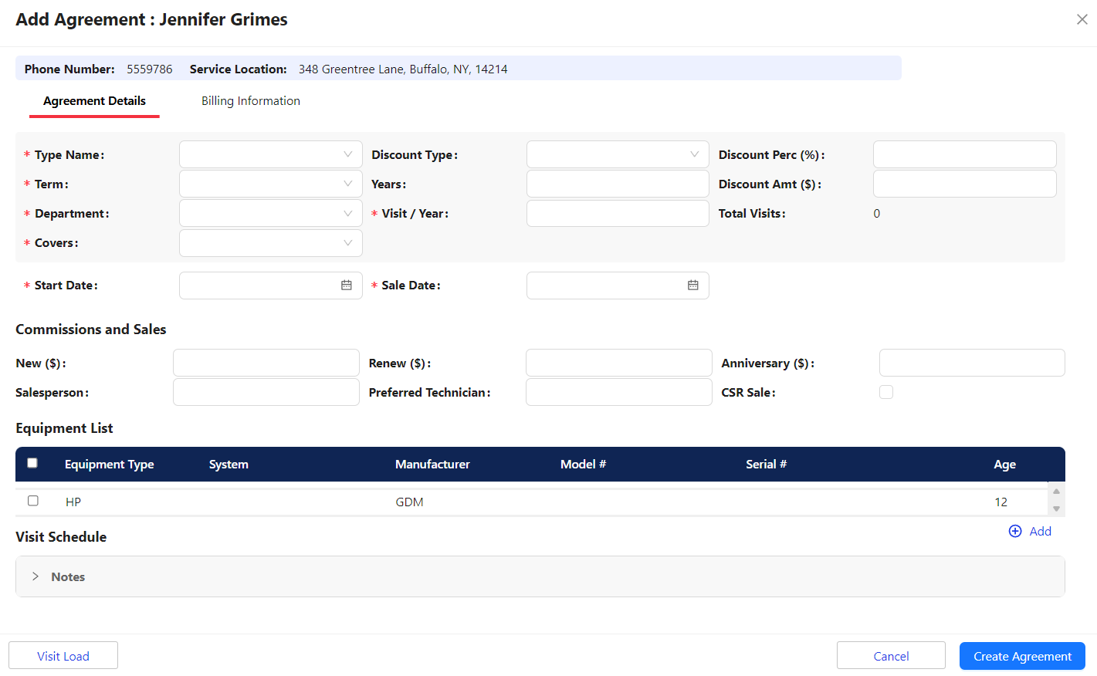Screen dimensions: 1097x676
Task: Open the Discount Type dropdown
Action: coord(618,154)
